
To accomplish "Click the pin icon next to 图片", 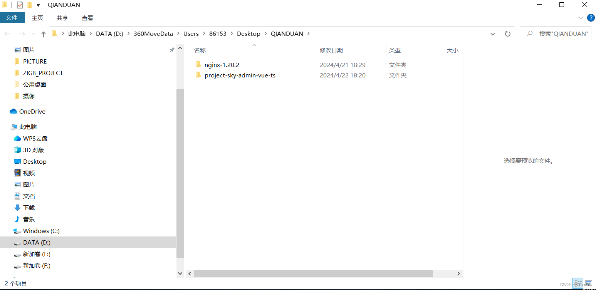I will coord(172,50).
